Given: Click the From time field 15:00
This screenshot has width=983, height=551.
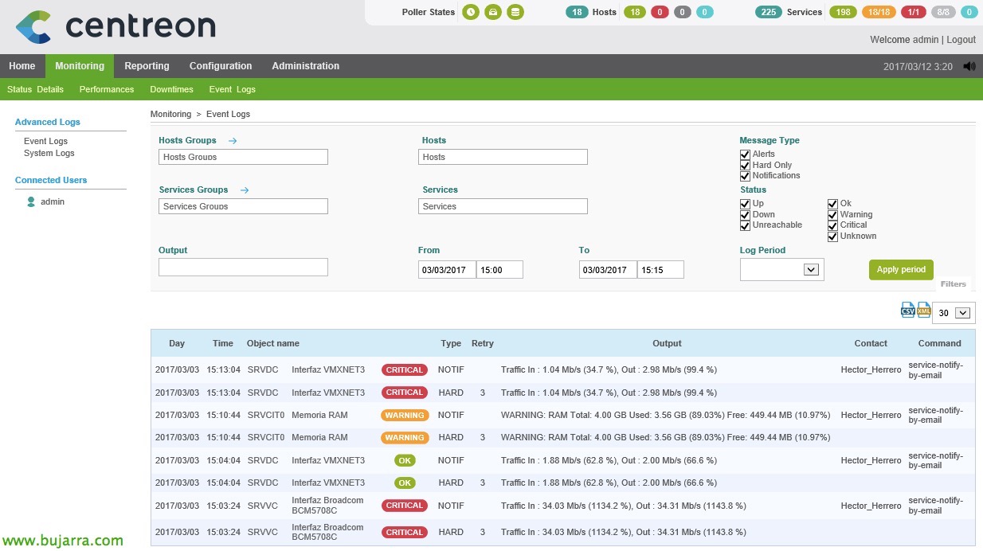Looking at the screenshot, I should 500,270.
